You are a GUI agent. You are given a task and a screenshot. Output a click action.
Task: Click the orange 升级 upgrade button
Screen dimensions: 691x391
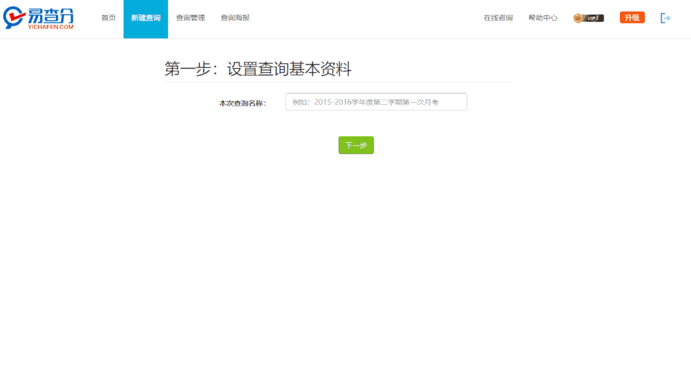tap(632, 18)
